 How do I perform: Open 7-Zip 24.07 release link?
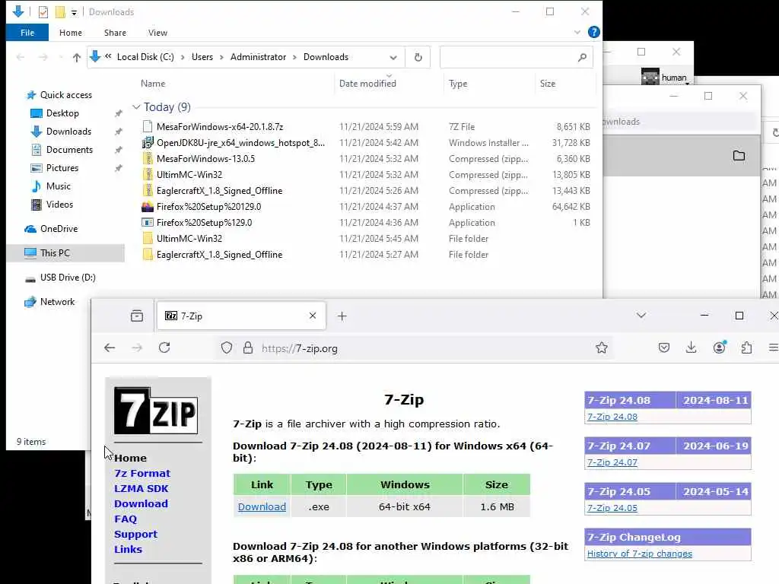pos(612,462)
